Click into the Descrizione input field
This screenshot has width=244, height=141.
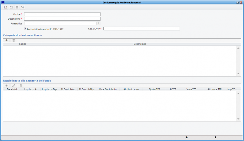click(62, 19)
